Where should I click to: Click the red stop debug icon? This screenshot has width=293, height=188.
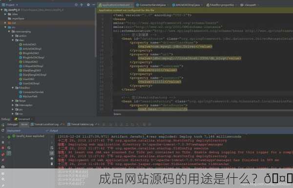click(x=3, y=148)
